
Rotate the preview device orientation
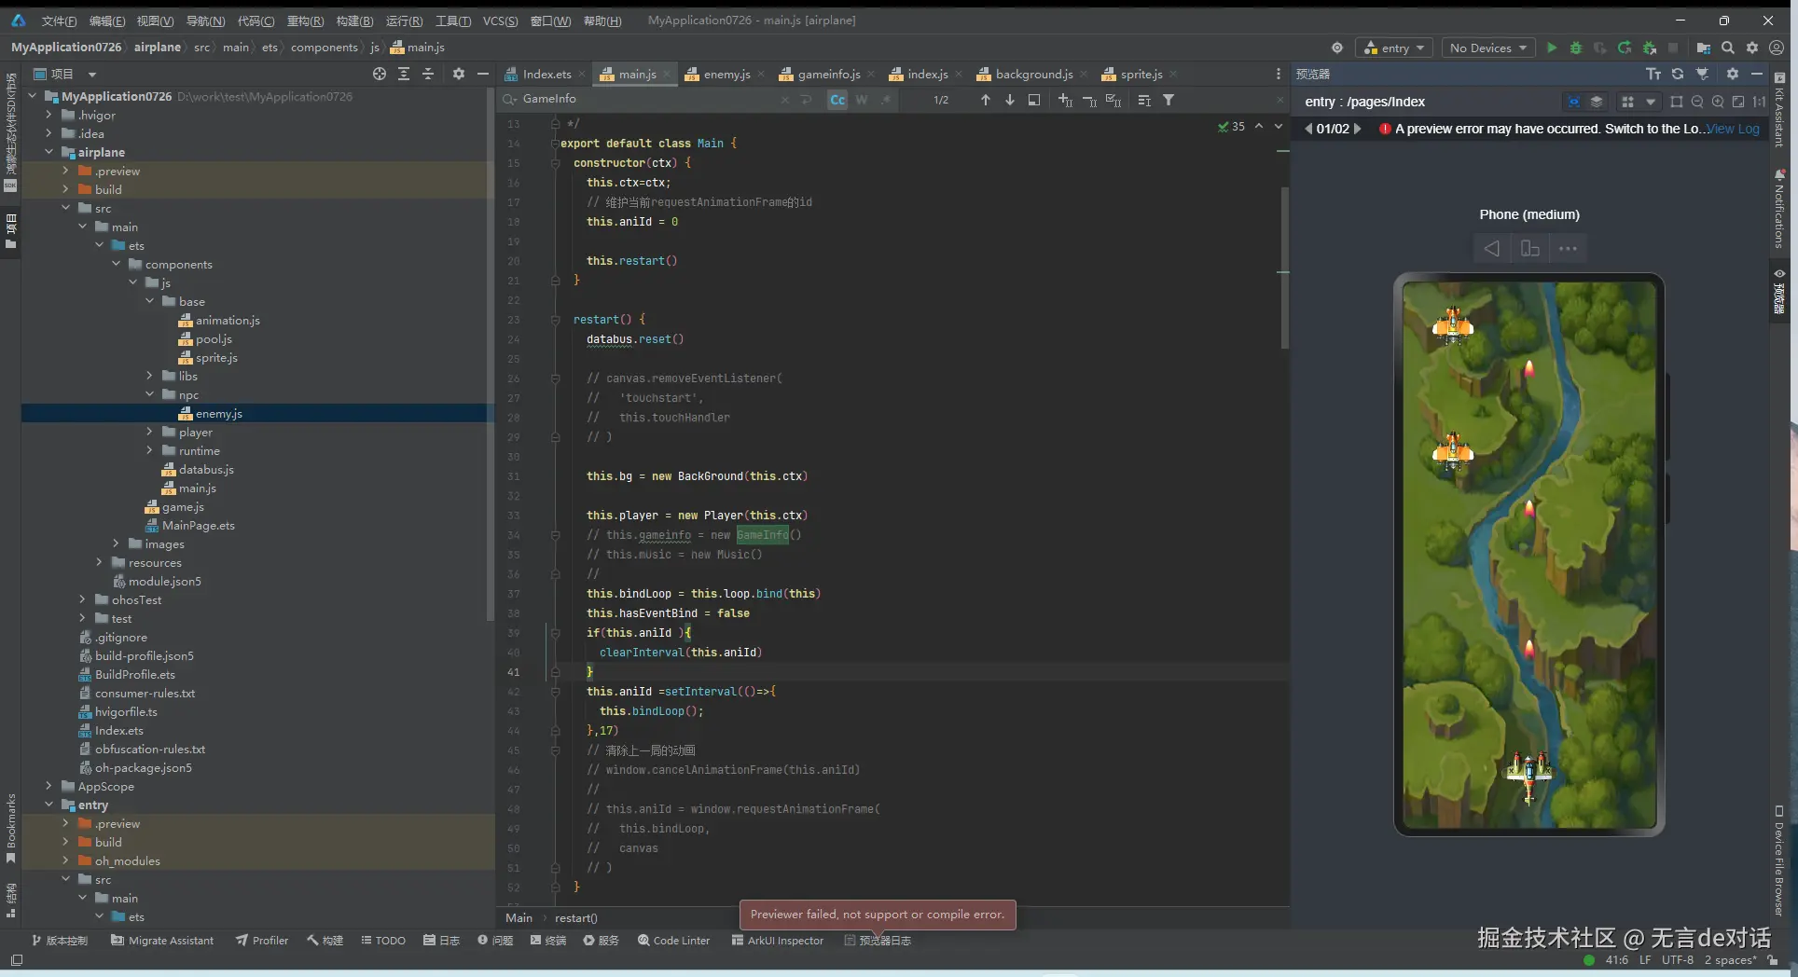click(x=1529, y=249)
